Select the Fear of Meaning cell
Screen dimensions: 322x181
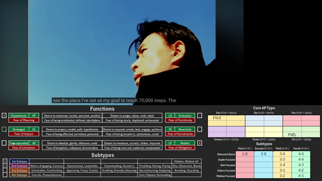24,120
